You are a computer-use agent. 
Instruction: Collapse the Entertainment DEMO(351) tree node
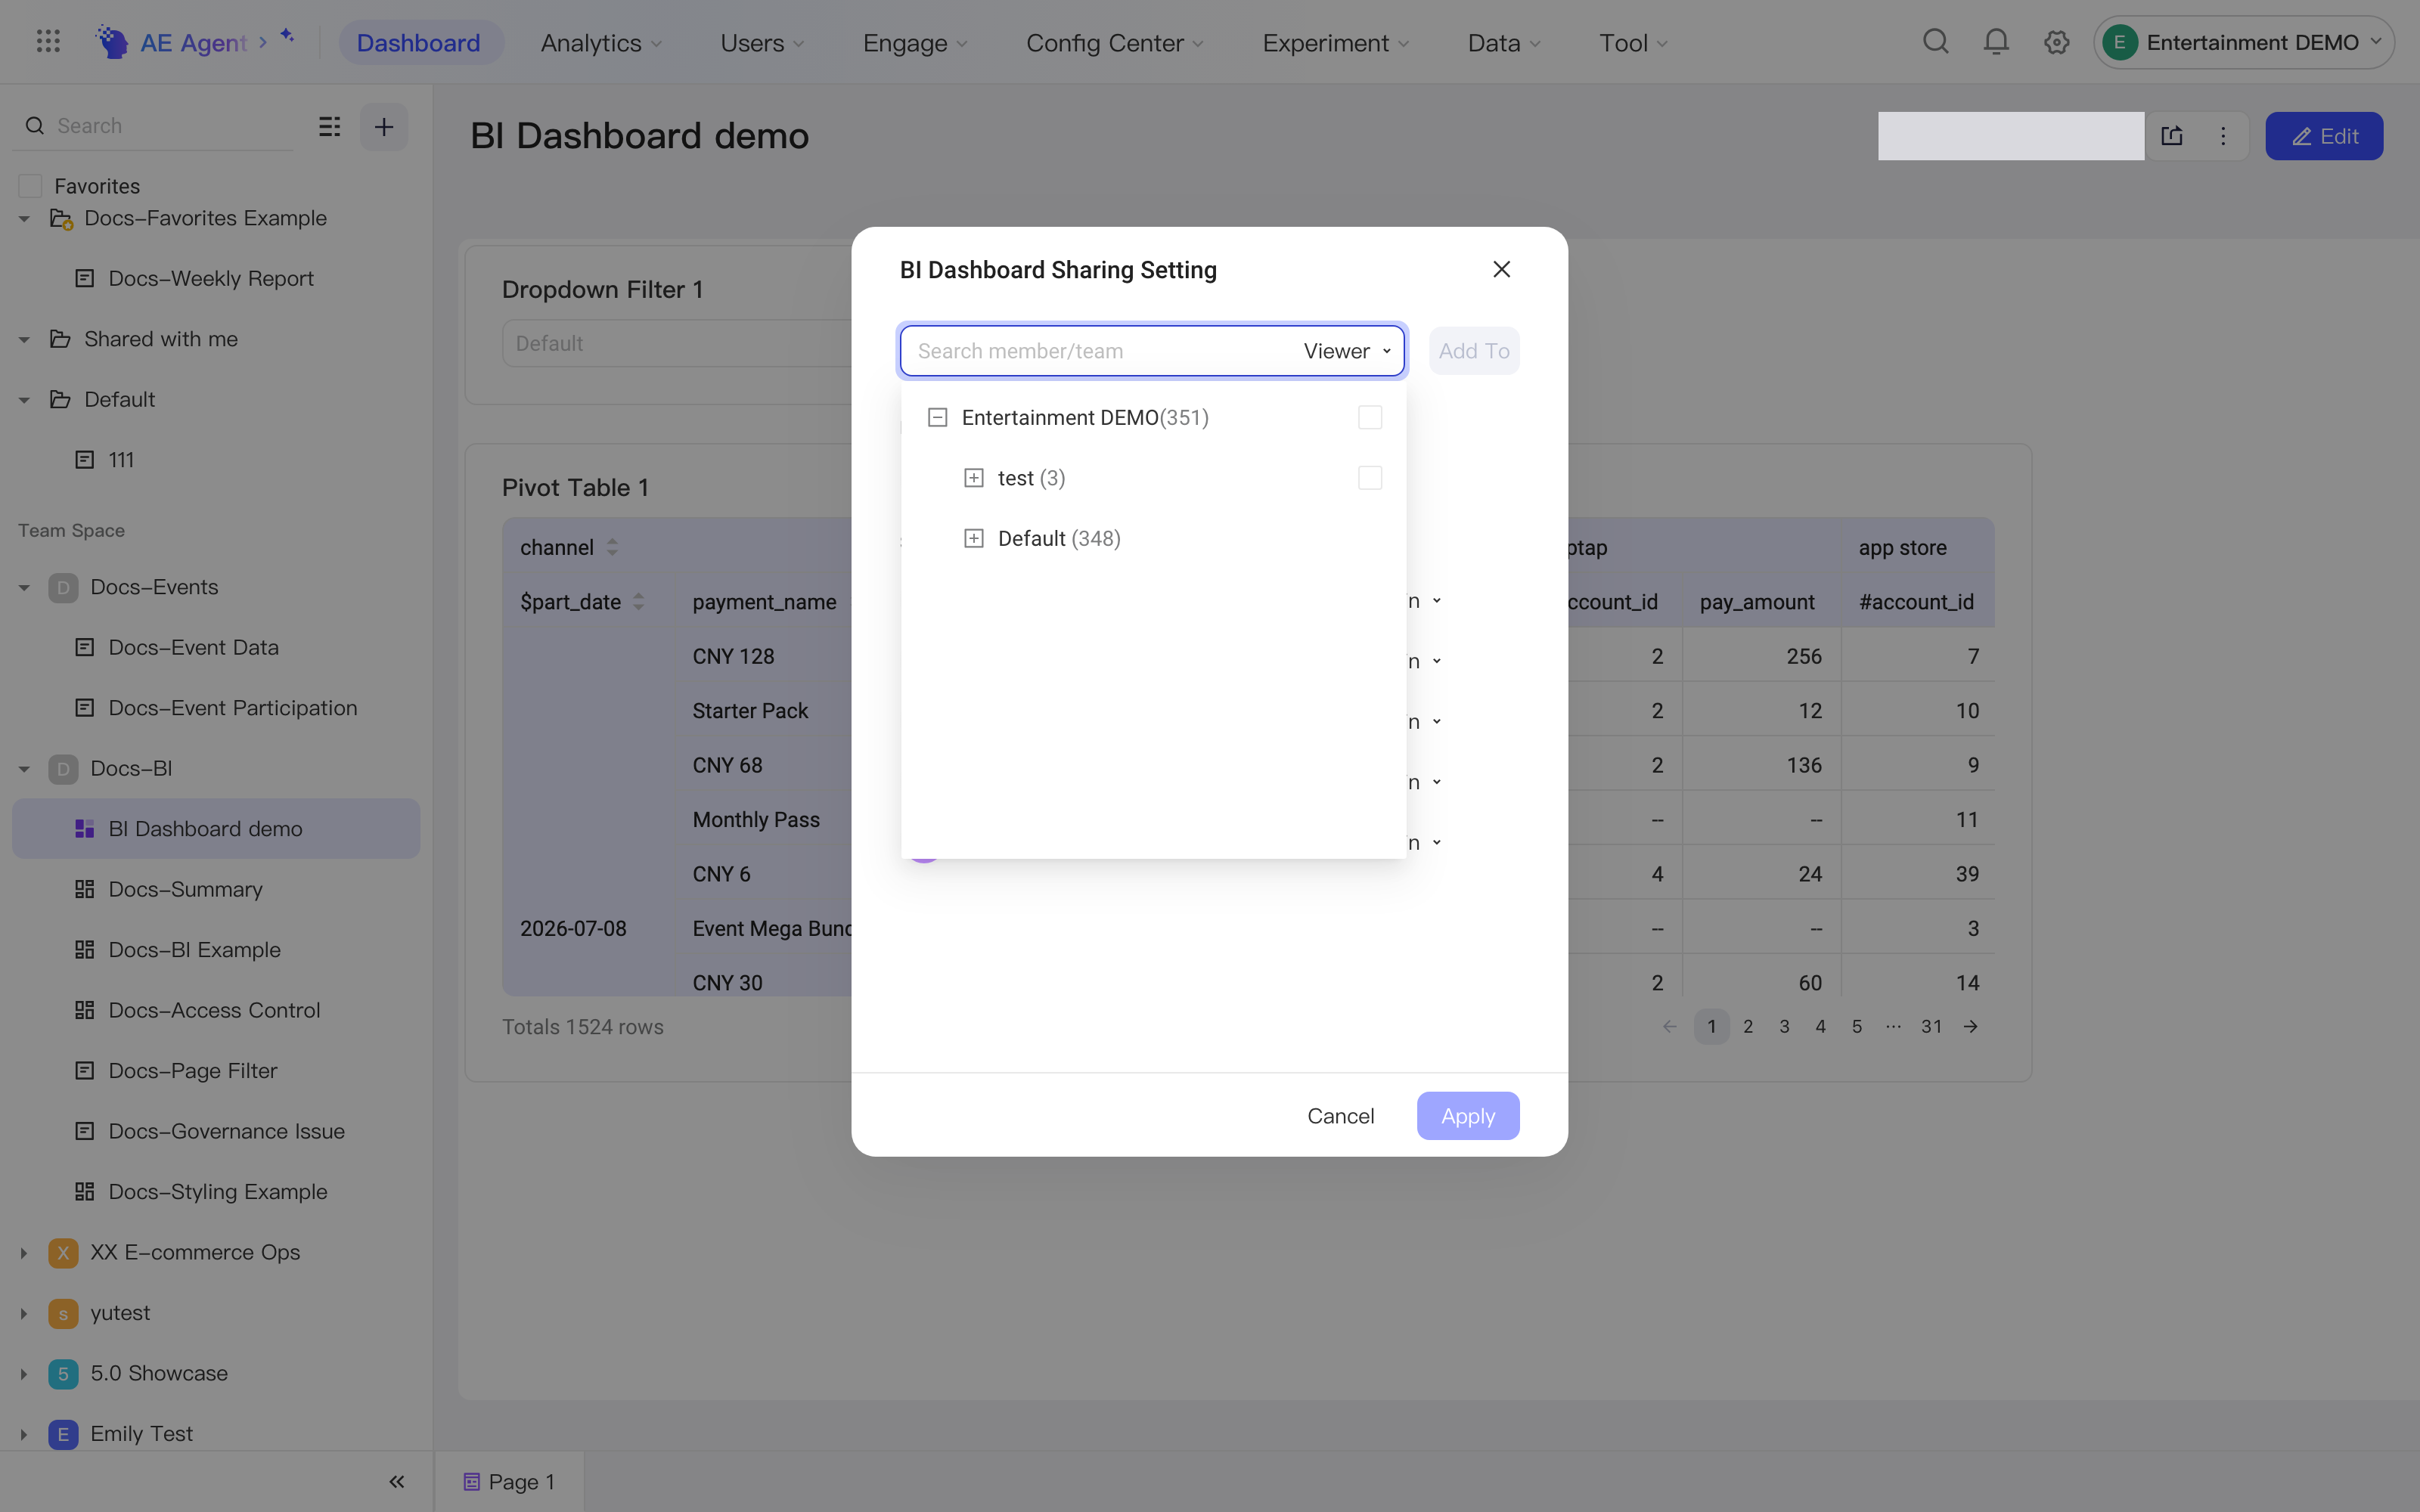click(x=937, y=417)
